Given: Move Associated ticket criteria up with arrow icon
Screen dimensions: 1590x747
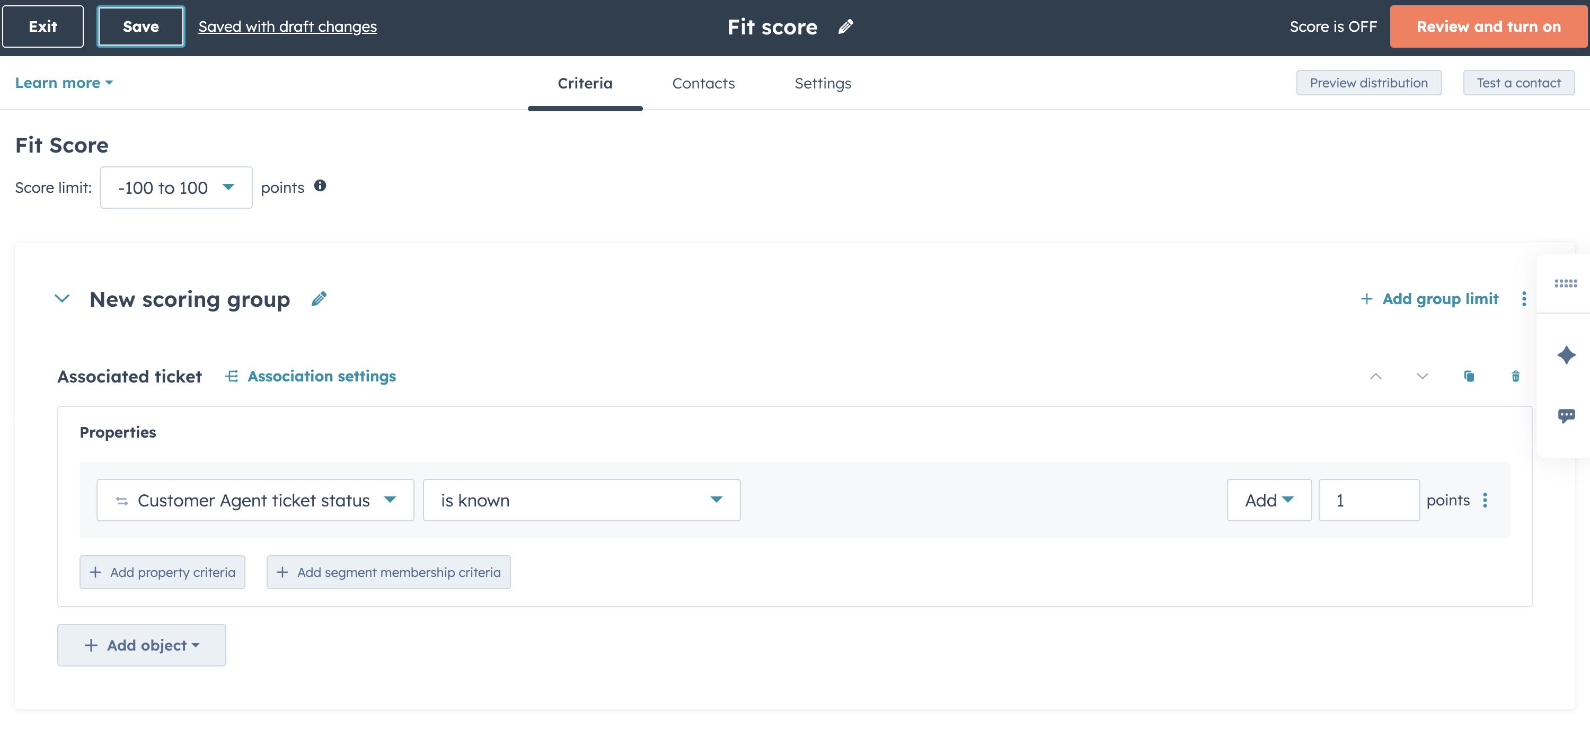Looking at the screenshot, I should pyautogui.click(x=1375, y=376).
